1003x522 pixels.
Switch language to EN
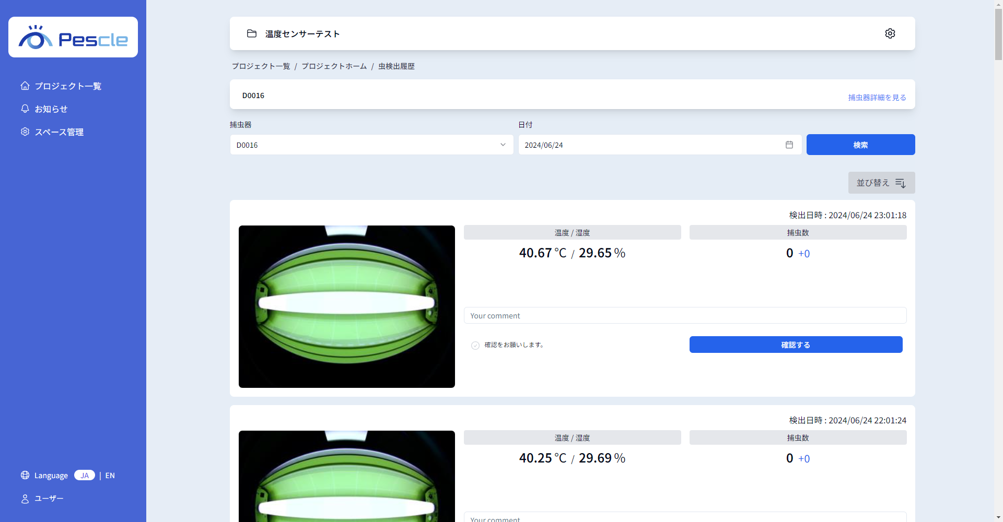pos(110,475)
